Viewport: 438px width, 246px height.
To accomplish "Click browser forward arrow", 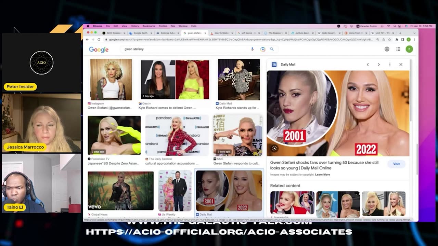I will click(93, 40).
